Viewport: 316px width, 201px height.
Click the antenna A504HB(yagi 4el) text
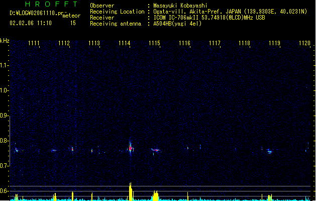[x=177, y=24]
